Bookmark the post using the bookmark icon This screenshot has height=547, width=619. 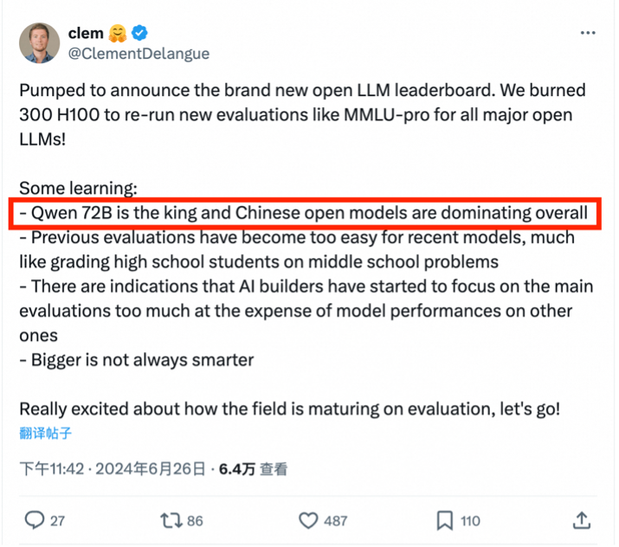[444, 519]
